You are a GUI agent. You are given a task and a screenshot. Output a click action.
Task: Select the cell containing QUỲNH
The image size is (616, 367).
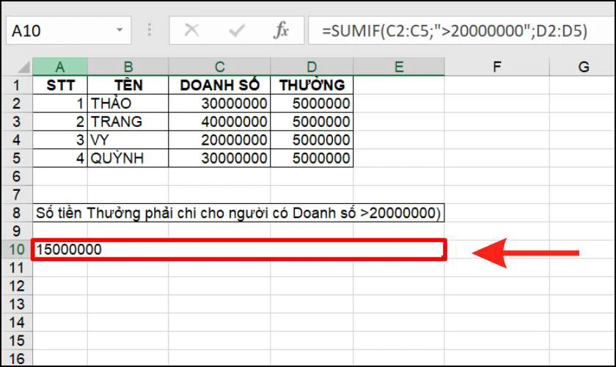tap(128, 158)
